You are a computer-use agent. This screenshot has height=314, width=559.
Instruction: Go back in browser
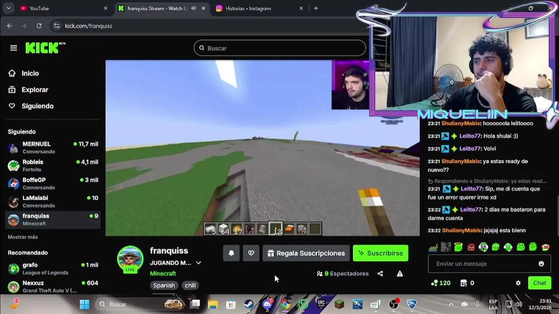coord(9,26)
